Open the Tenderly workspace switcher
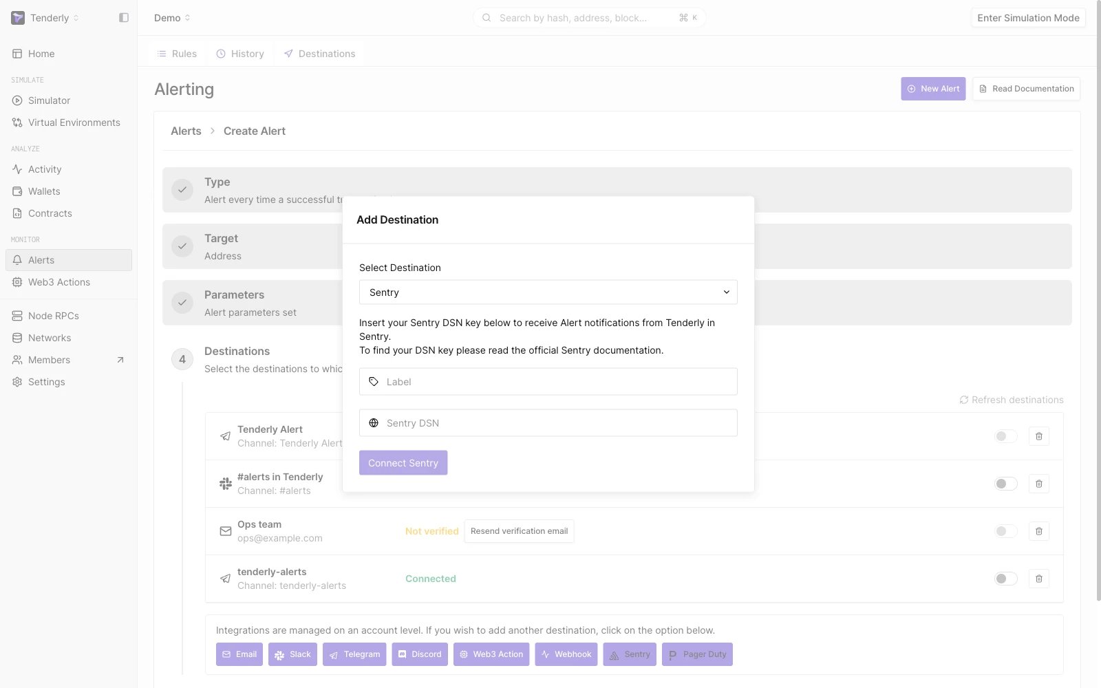1101x688 pixels. click(45, 18)
